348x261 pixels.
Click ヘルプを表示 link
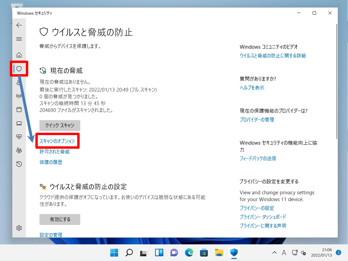point(252,88)
